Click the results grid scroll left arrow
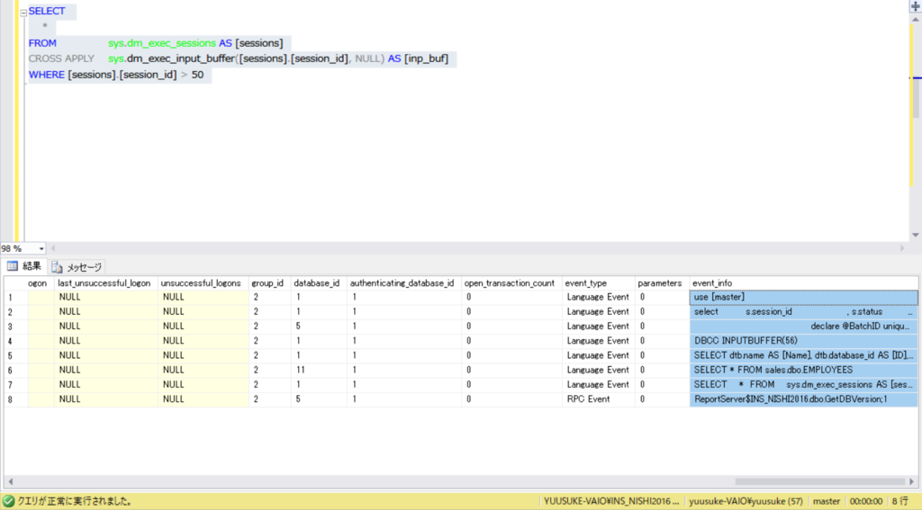Viewport: 922px width, 510px height. (x=11, y=481)
